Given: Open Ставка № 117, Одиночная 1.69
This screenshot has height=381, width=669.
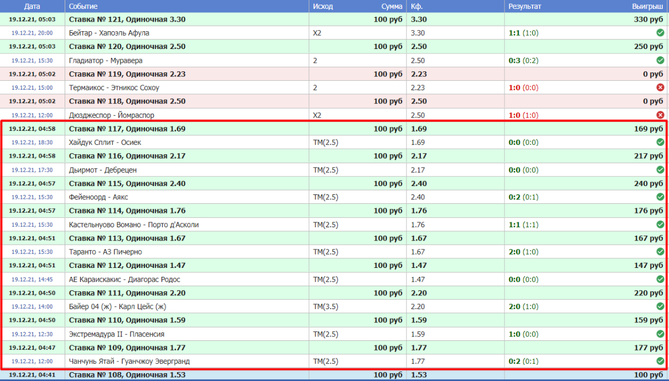Looking at the screenshot, I should pos(127,129).
